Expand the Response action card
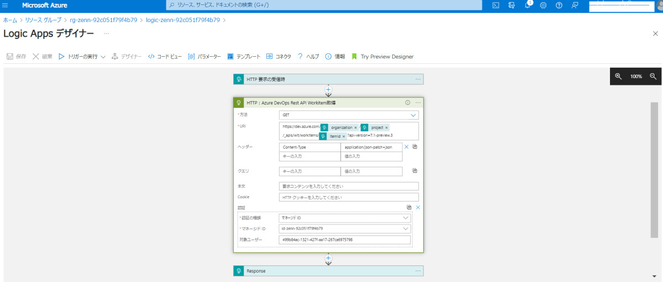 328,271
